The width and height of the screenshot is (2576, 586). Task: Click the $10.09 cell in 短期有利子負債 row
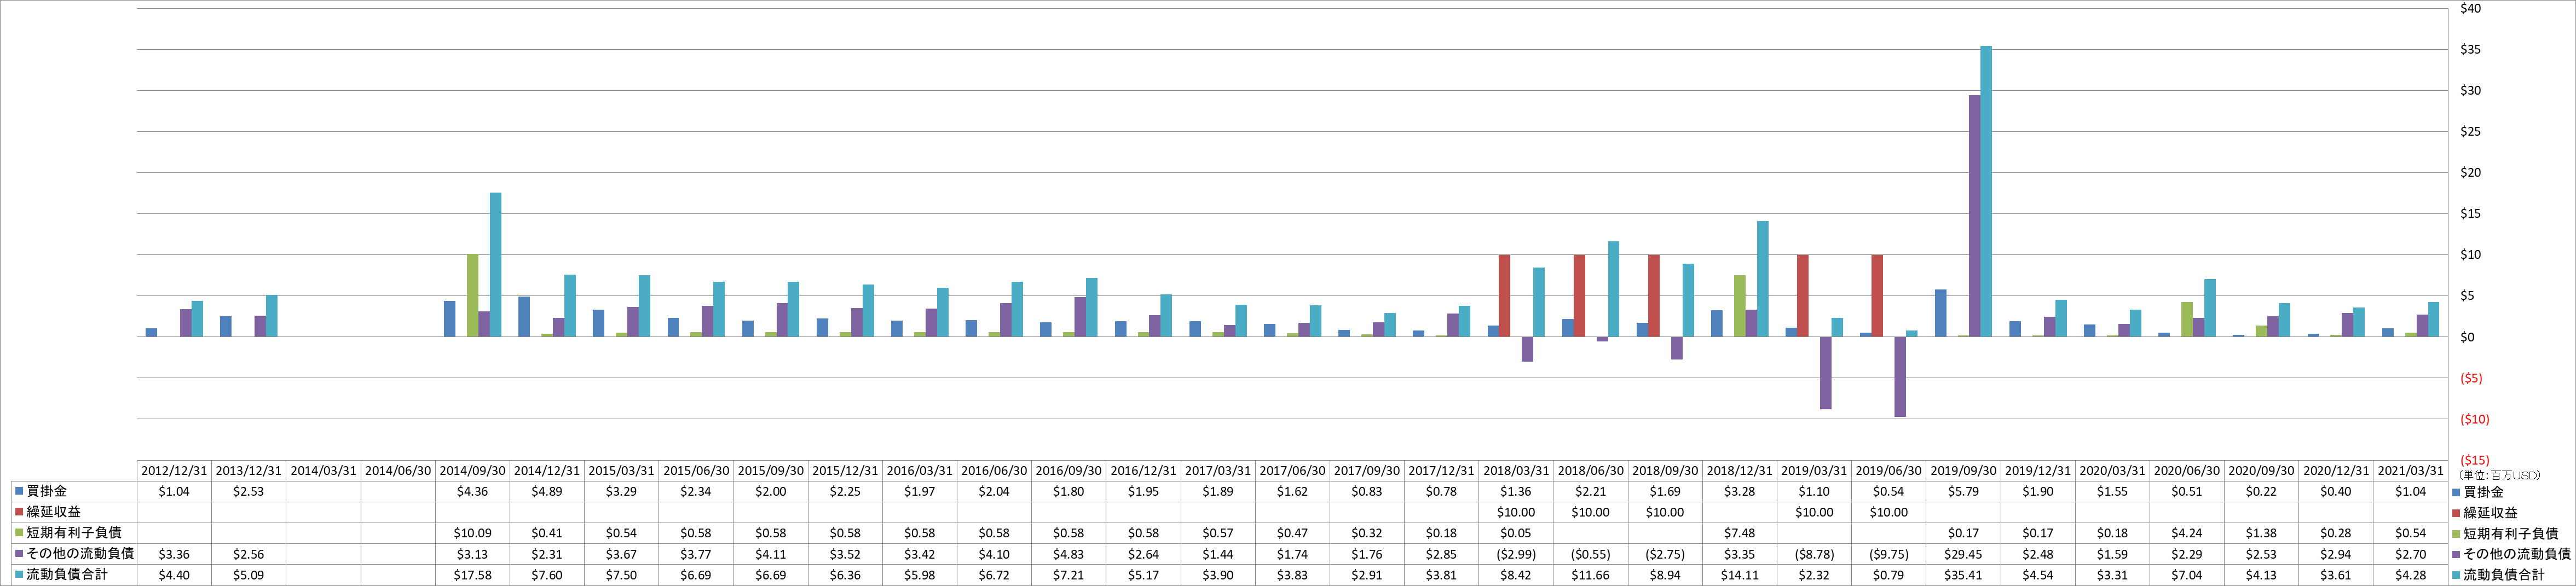(473, 533)
